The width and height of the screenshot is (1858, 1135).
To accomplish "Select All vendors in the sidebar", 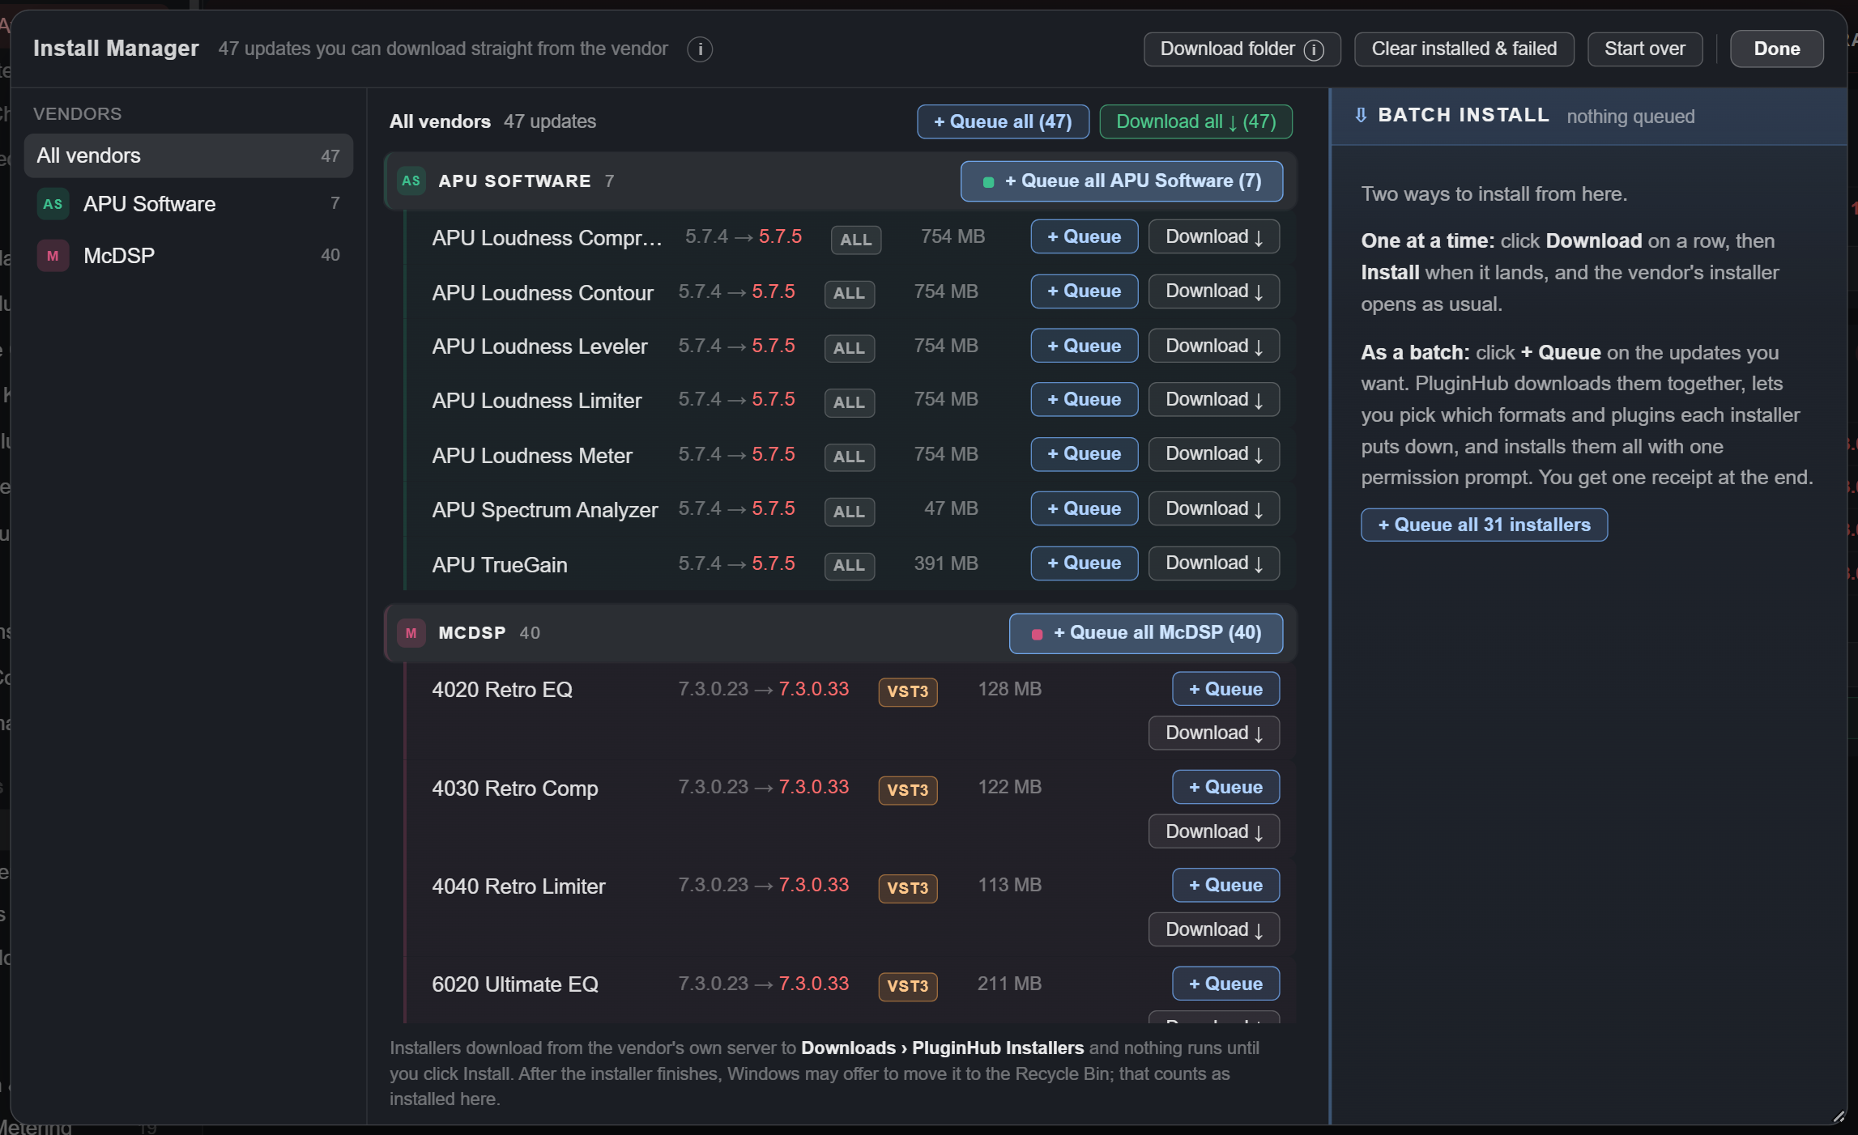I will [x=189, y=155].
